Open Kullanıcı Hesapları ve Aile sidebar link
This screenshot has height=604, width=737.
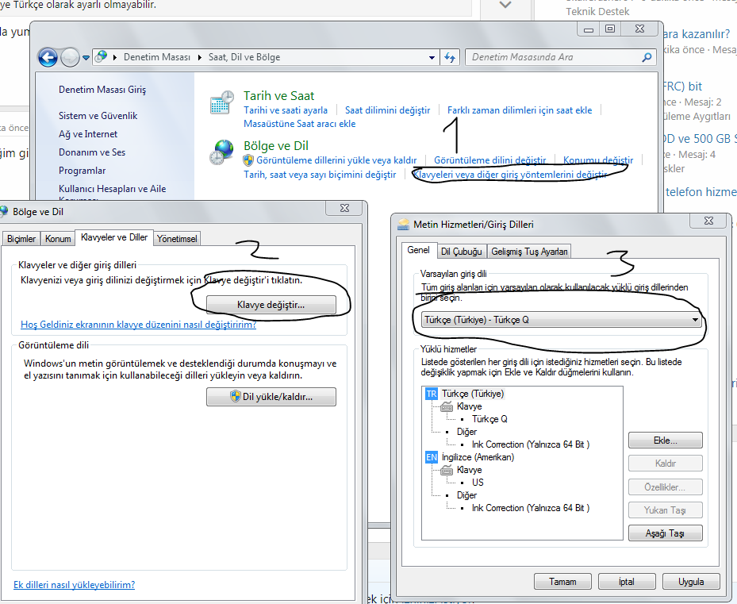(x=112, y=189)
